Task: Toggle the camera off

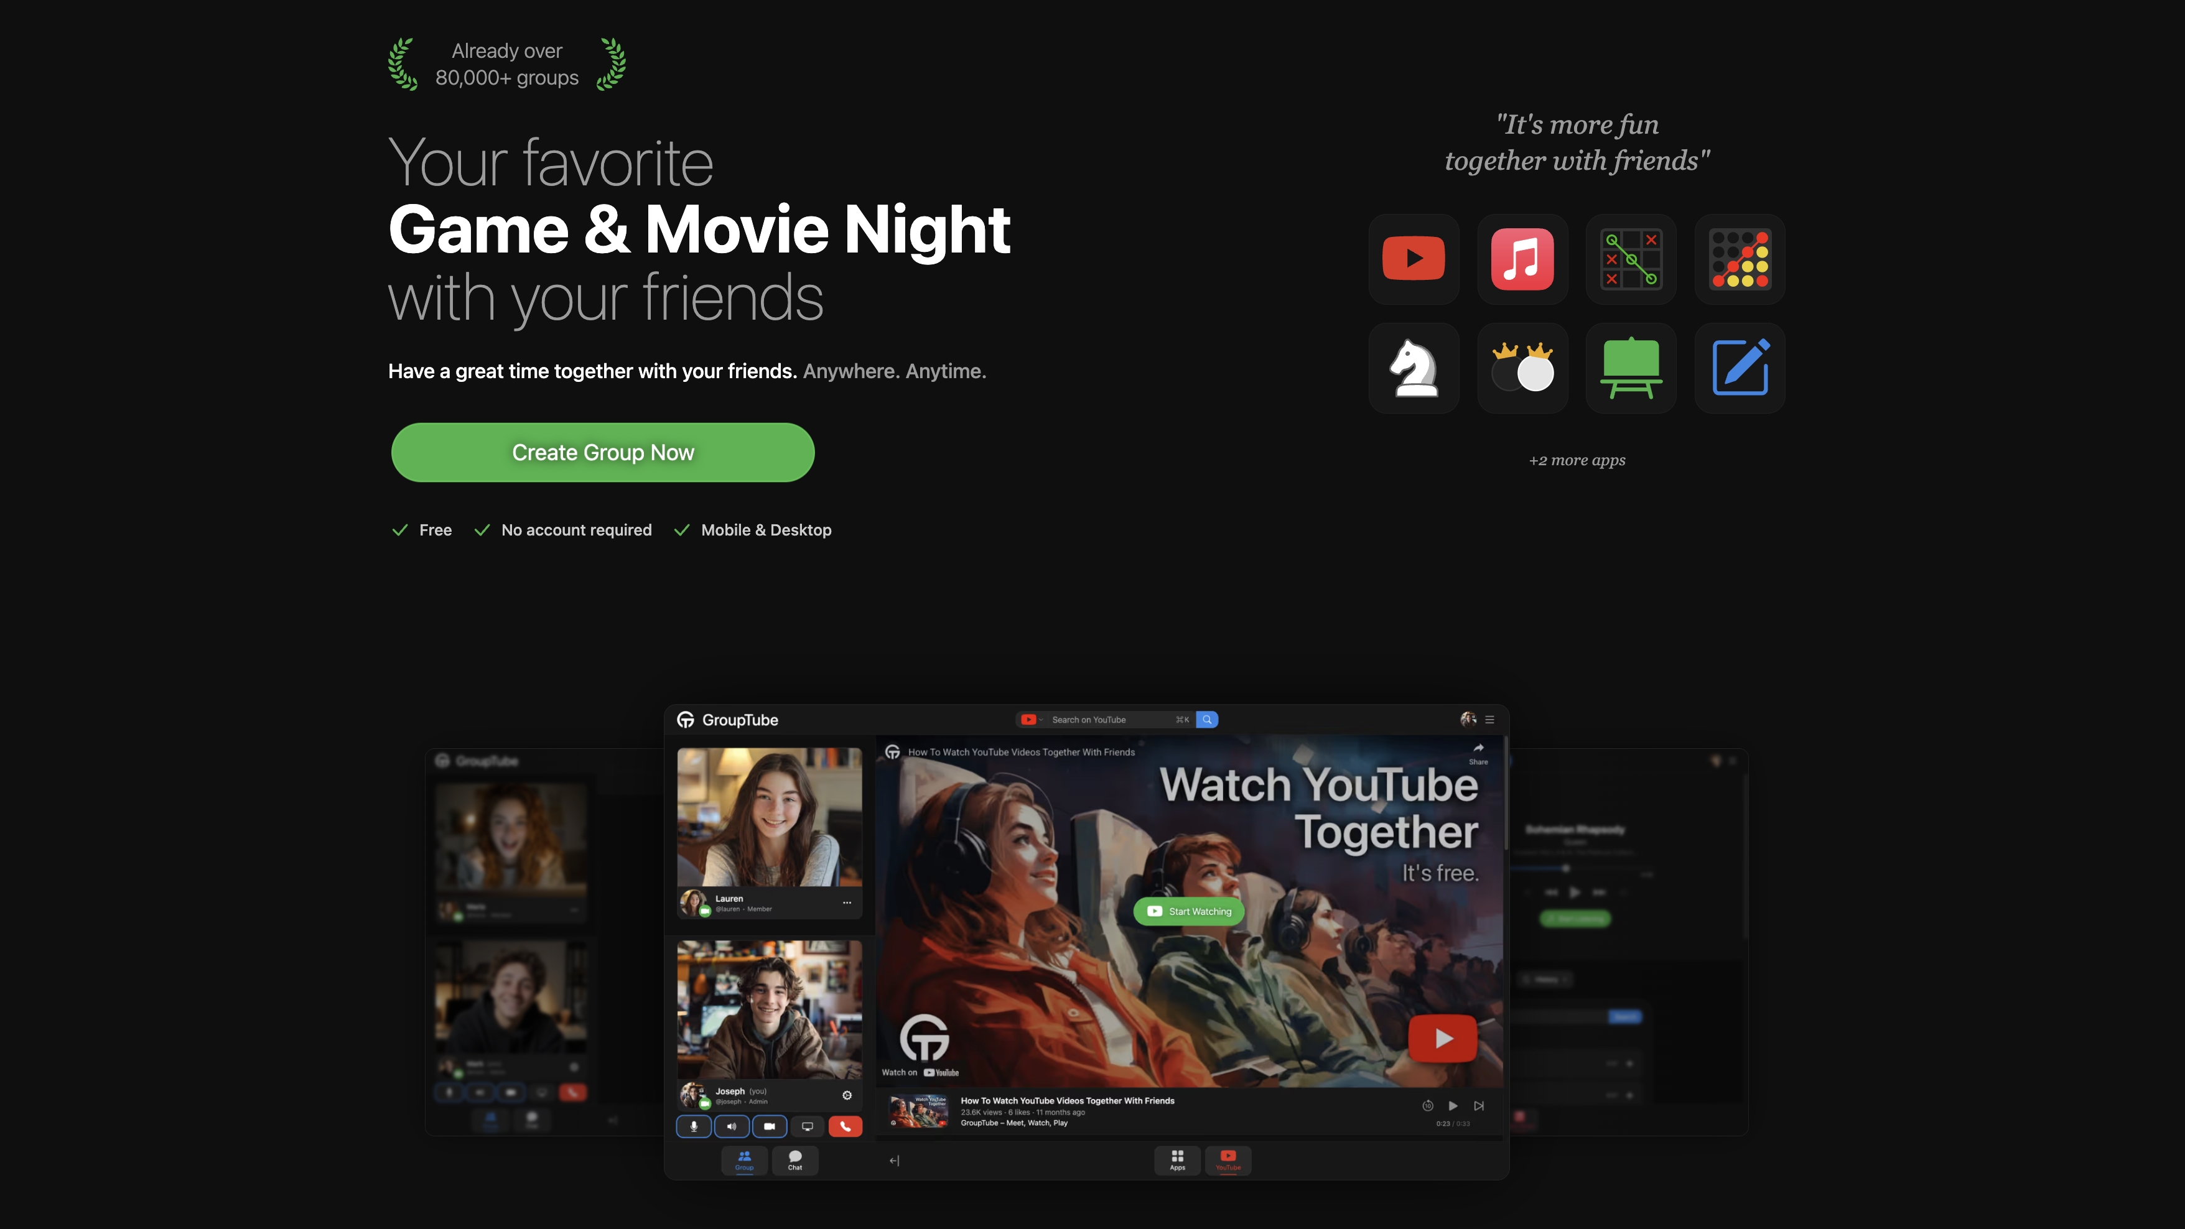Action: 770,1126
